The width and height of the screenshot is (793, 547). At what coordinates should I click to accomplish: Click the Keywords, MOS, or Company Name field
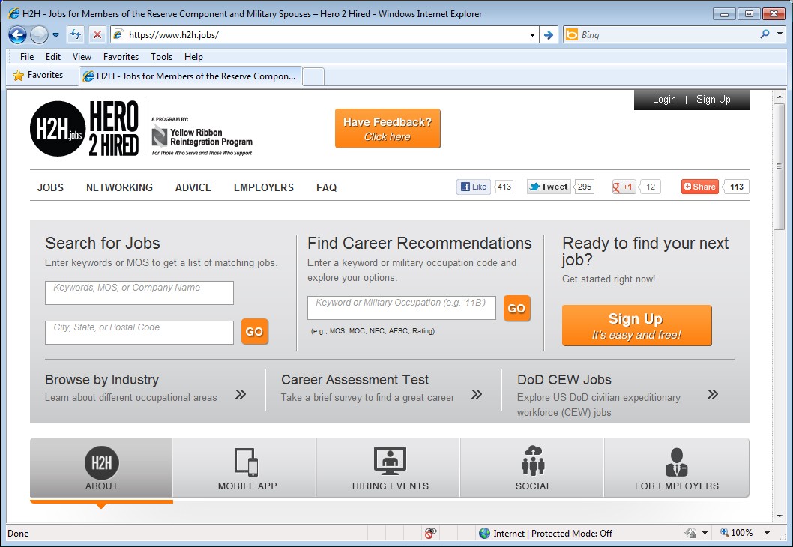(139, 293)
